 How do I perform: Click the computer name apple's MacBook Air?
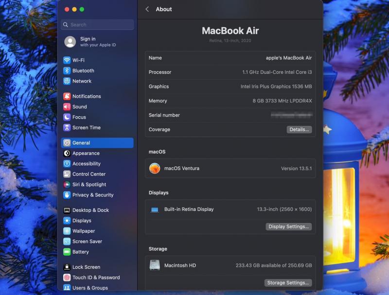point(289,58)
